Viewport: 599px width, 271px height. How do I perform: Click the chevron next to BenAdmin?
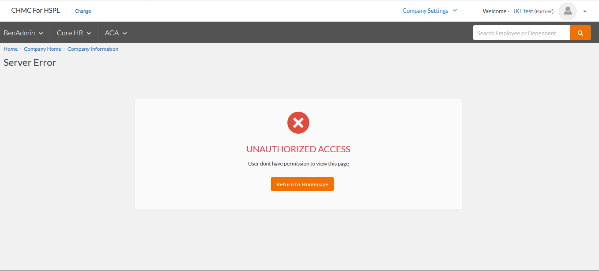coord(41,34)
